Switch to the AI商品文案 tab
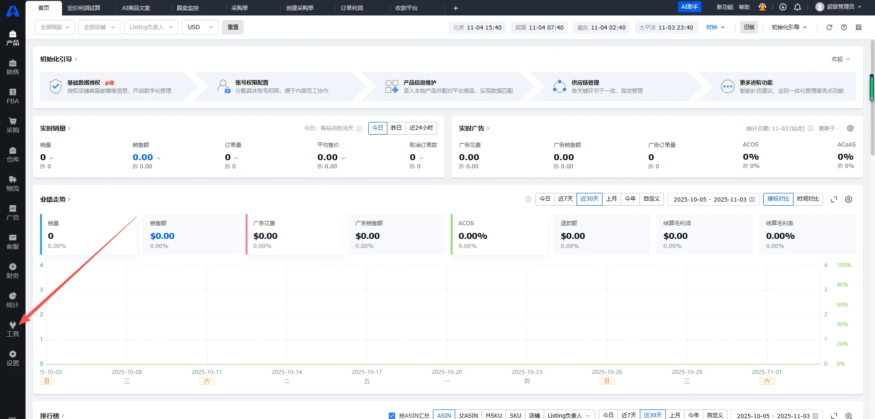Viewport: 875px width, 419px height. click(x=136, y=8)
